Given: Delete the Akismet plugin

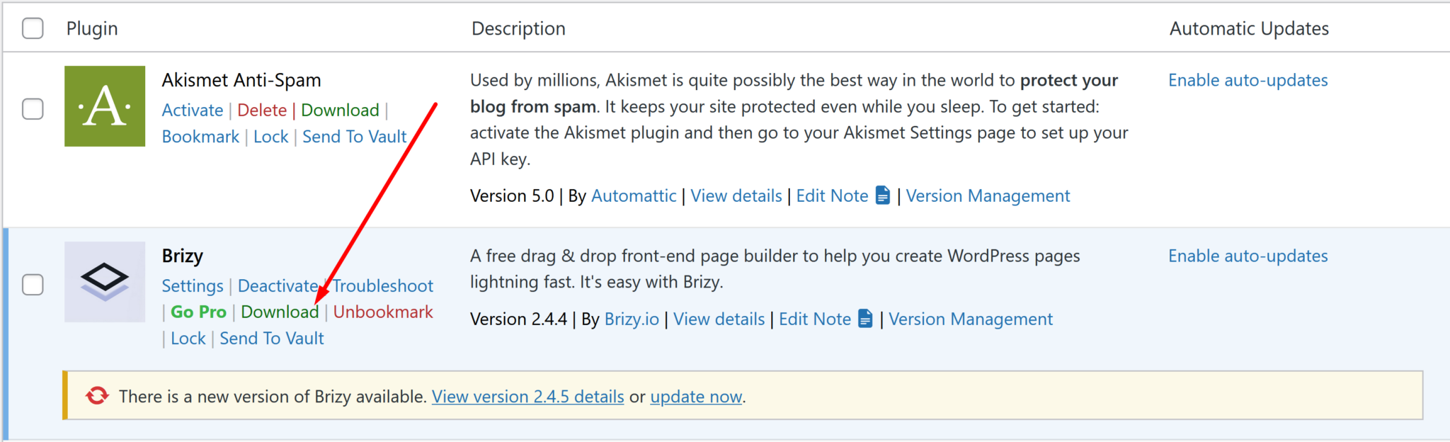Looking at the screenshot, I should [x=262, y=110].
